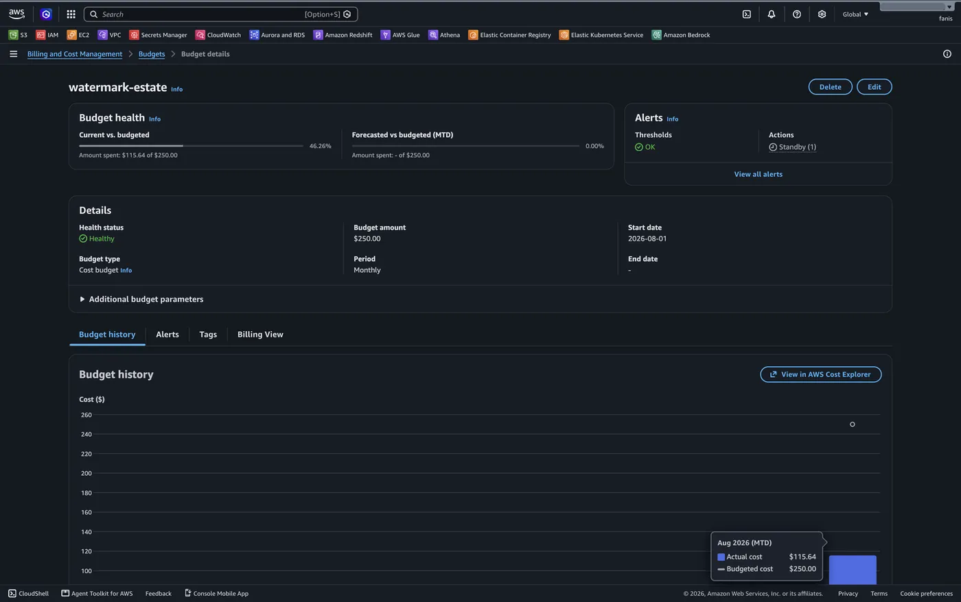
Task: Open the Global region dropdown
Action: click(x=855, y=14)
